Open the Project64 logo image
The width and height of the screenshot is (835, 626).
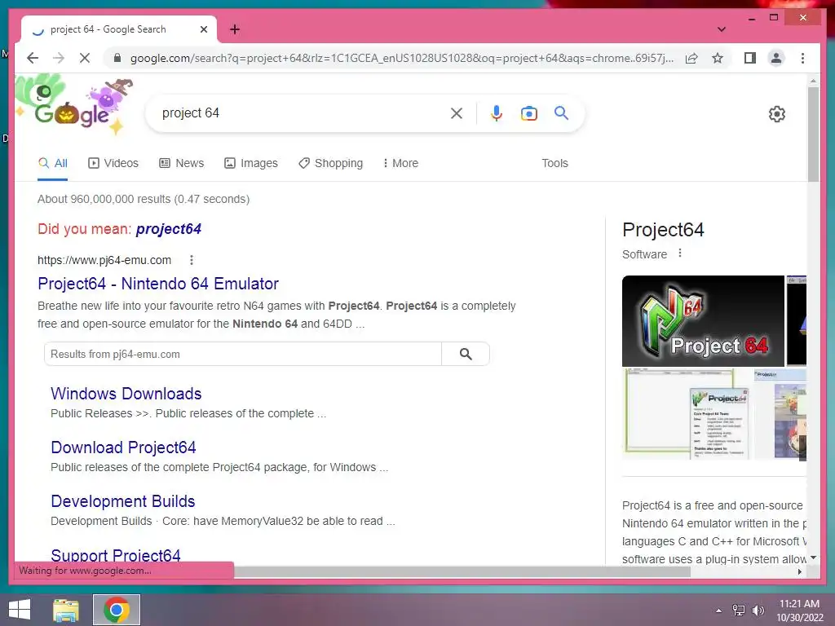(x=703, y=321)
